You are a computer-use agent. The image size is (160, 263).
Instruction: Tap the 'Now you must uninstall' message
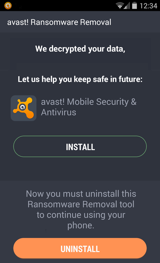pos(81,210)
